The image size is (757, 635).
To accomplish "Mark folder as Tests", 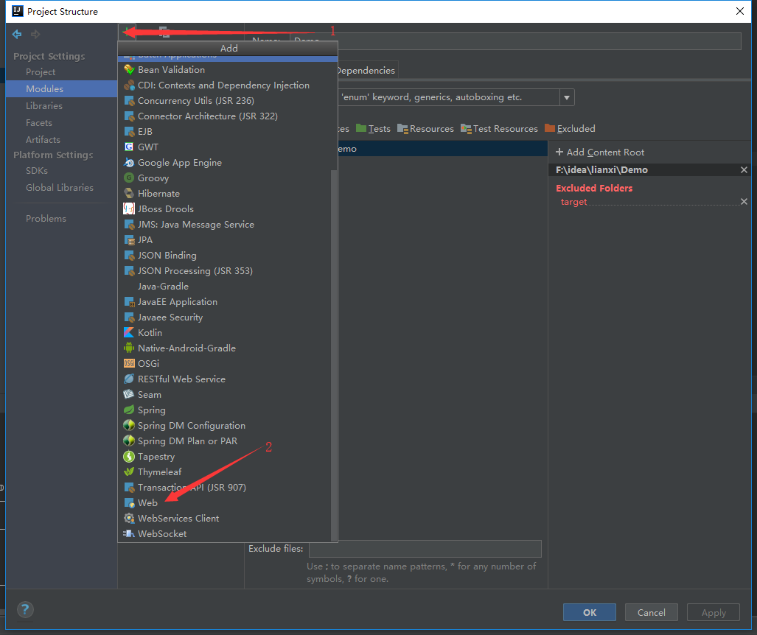I will [x=373, y=128].
